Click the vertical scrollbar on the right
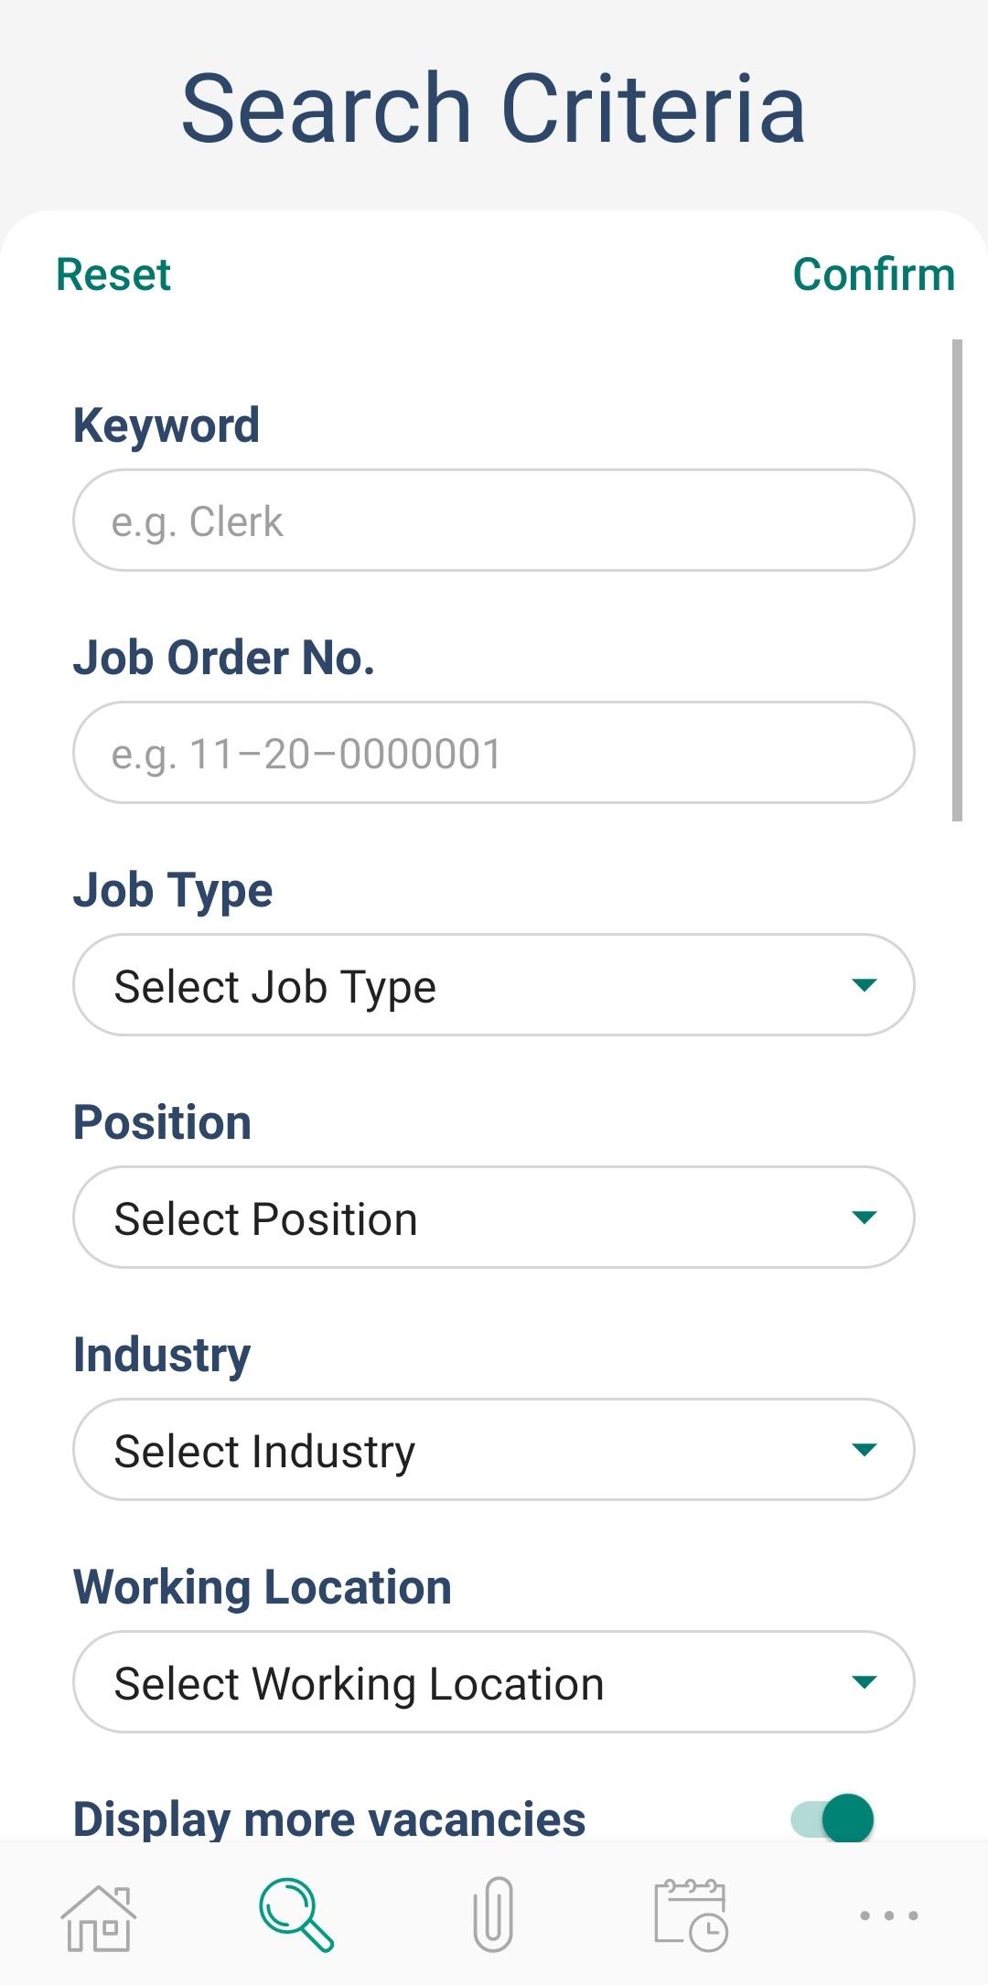The height and width of the screenshot is (1985, 988). pos(957,580)
